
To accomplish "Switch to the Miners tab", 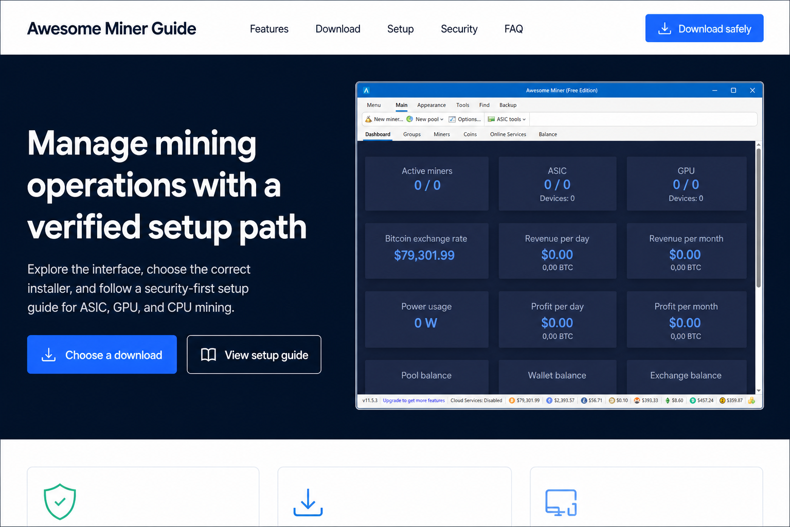I will tap(442, 134).
